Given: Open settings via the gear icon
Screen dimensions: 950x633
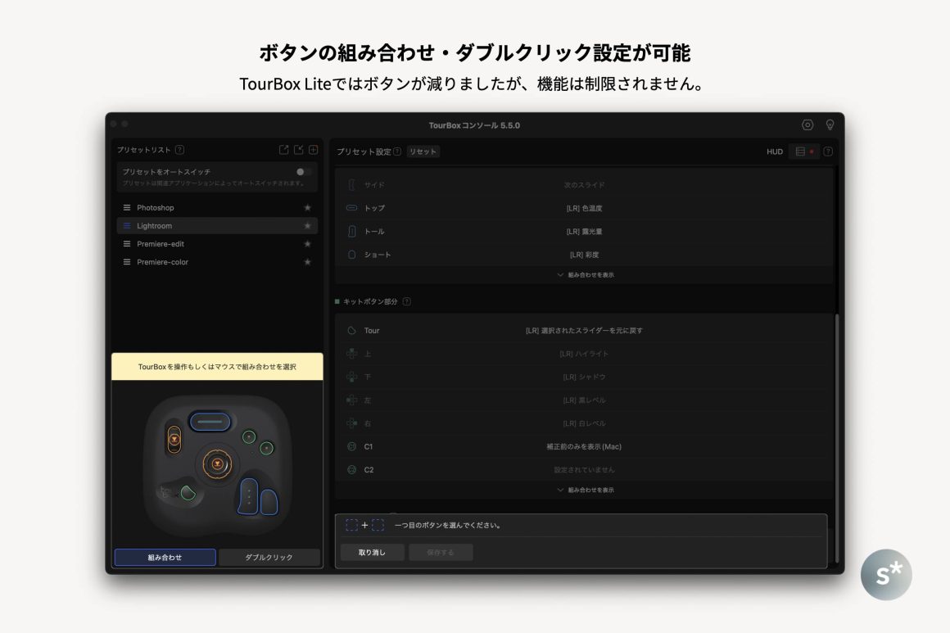Looking at the screenshot, I should point(807,124).
